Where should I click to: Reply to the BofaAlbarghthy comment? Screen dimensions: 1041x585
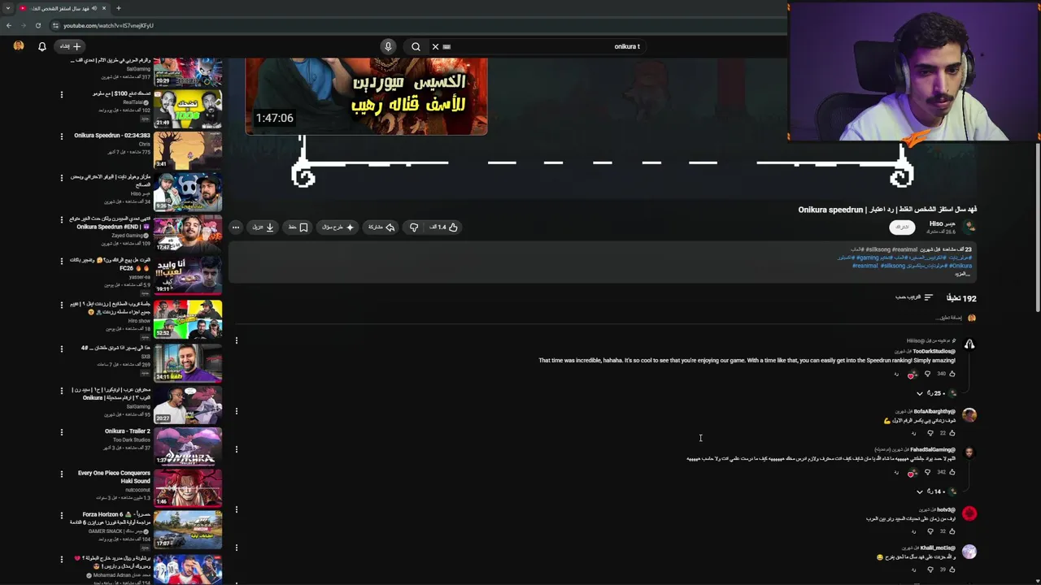click(913, 433)
